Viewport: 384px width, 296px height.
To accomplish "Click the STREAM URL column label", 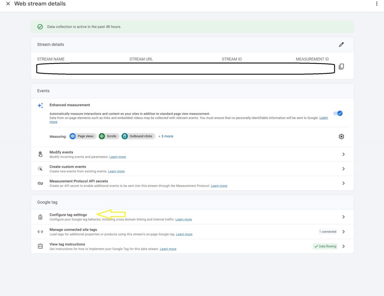I will [141, 59].
